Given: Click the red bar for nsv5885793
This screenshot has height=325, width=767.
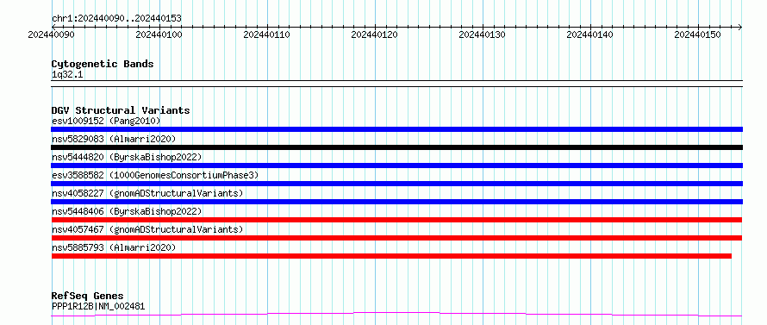Looking at the screenshot, I should click(x=391, y=256).
